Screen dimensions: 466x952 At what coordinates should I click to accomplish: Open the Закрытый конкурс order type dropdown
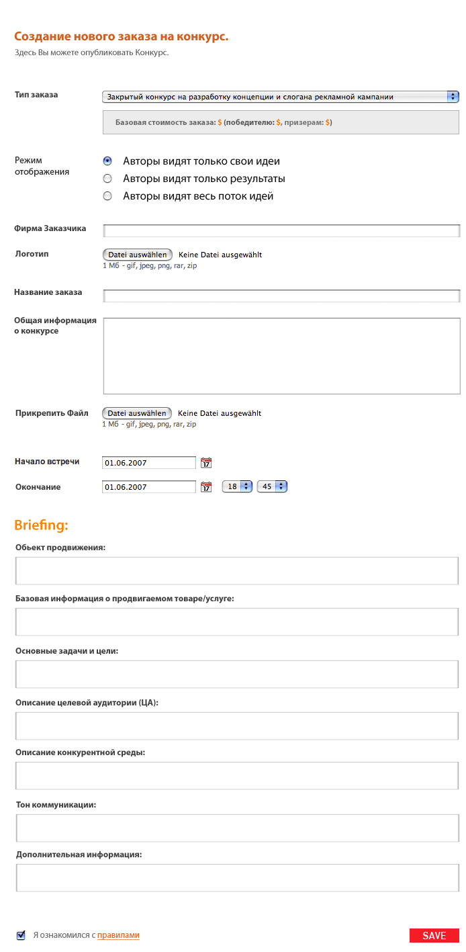275,96
